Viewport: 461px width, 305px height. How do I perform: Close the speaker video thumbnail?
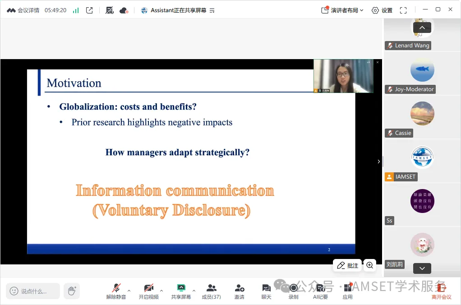pyautogui.click(x=378, y=62)
